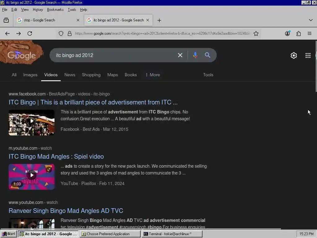Expand the list all tabs chevron
The width and height of the screenshot is (317, 238).
point(311,20)
